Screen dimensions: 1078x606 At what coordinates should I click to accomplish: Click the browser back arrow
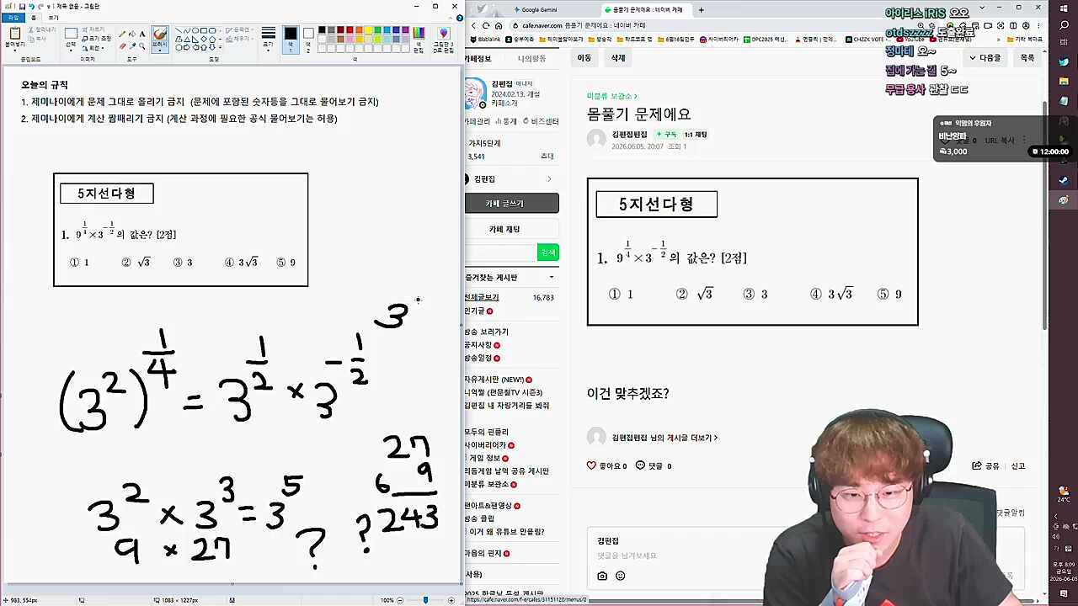tap(473, 25)
